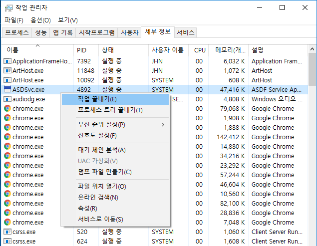This screenshot has width=317, height=246.
Task: Click the Application Fram... description cell
Action: (277, 61)
